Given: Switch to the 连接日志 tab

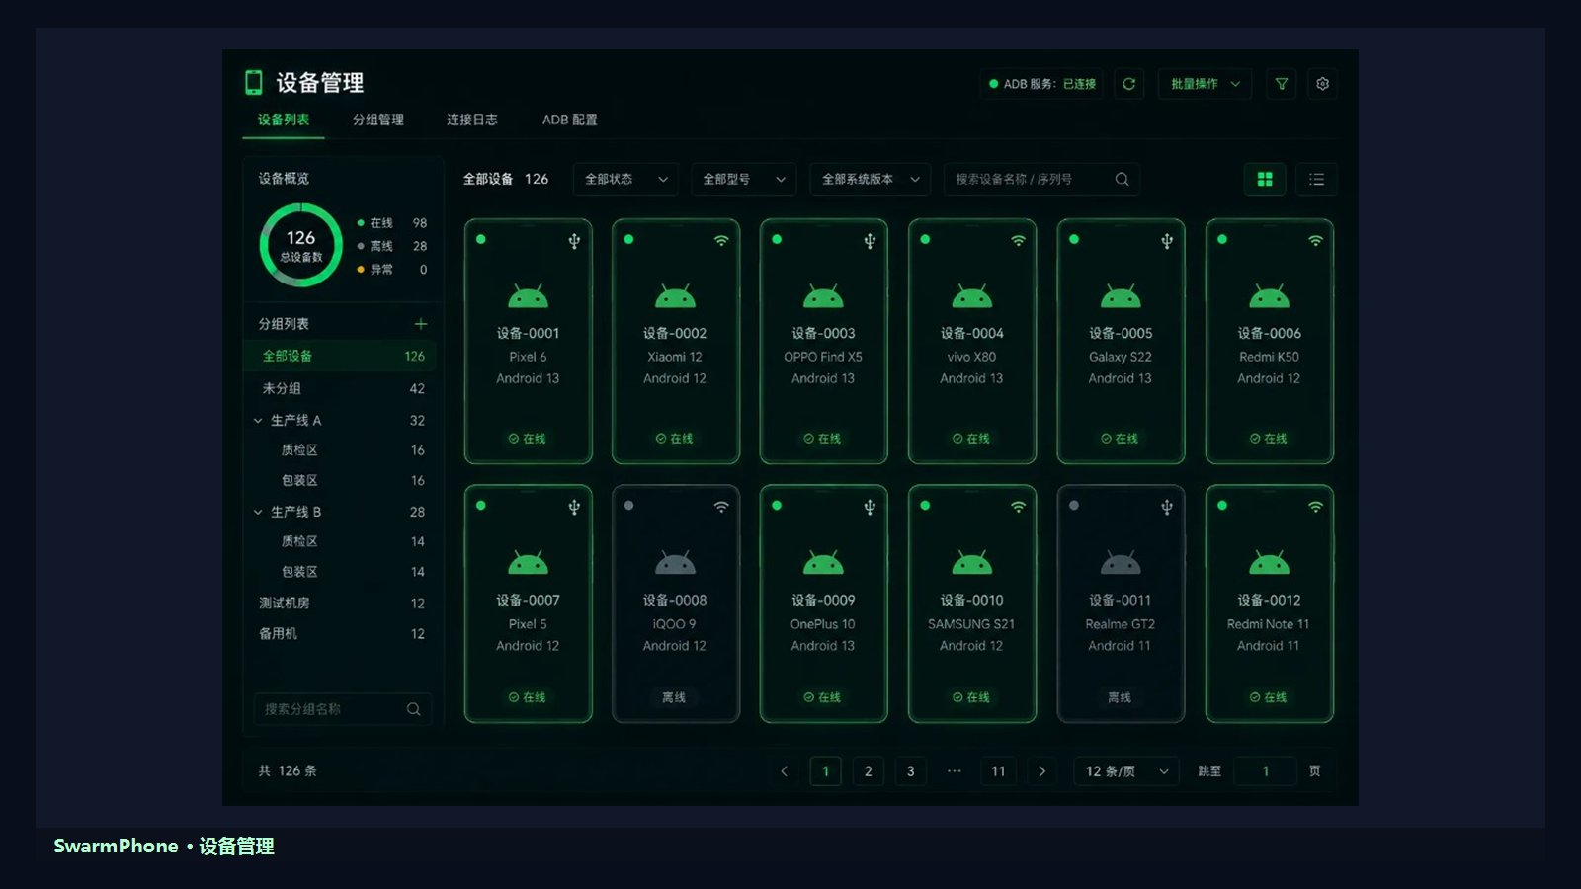Looking at the screenshot, I should pyautogui.click(x=471, y=120).
